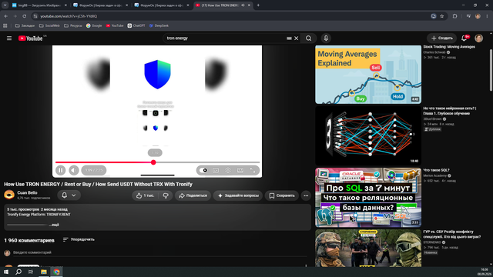The width and height of the screenshot is (493, 277).
Task: Open the Cuan Bello channel name link
Action: 27,193
